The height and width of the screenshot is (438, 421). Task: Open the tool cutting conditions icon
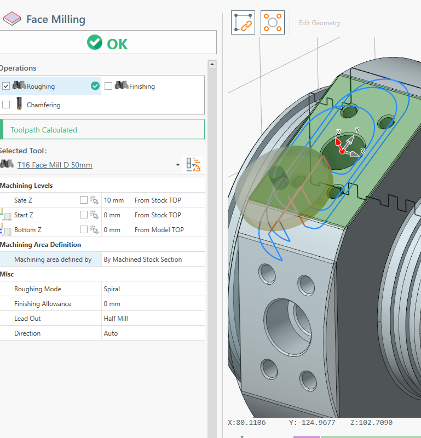click(194, 165)
